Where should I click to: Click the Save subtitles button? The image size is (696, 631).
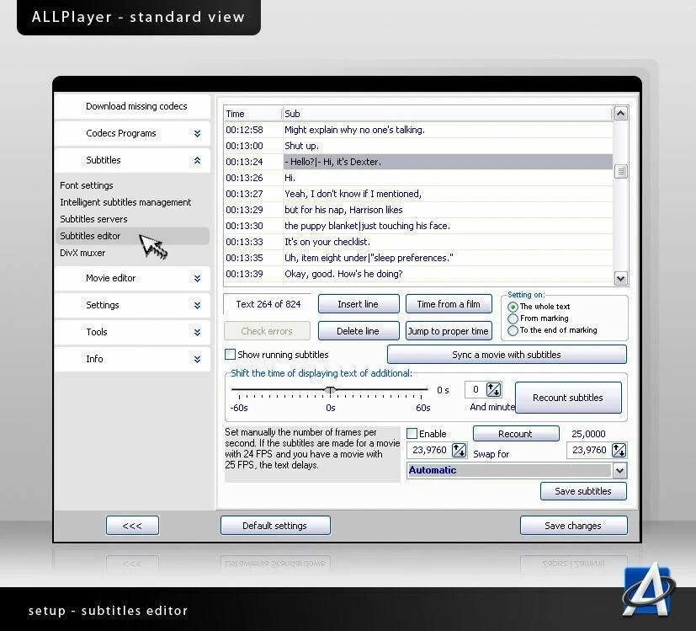583,491
